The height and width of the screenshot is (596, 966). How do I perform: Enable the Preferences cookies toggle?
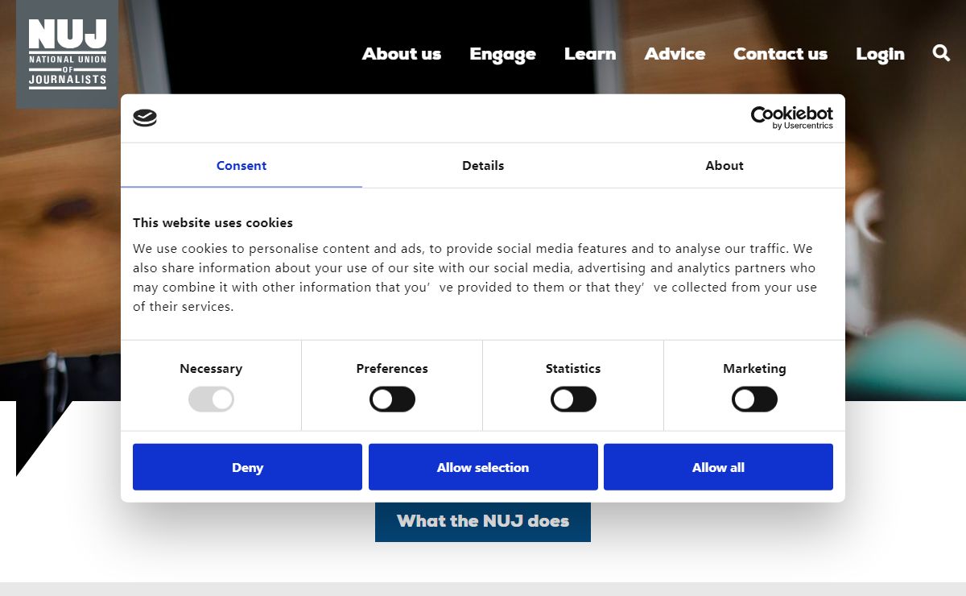point(392,399)
